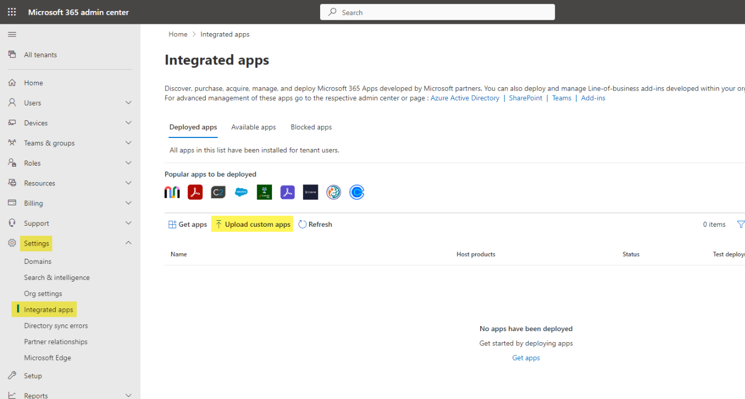The height and width of the screenshot is (399, 745).
Task: Select the Calendly app icon
Action: 356,192
